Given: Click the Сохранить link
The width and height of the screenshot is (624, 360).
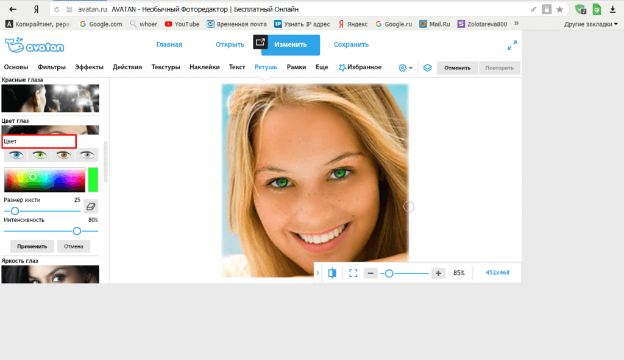Looking at the screenshot, I should coord(351,44).
